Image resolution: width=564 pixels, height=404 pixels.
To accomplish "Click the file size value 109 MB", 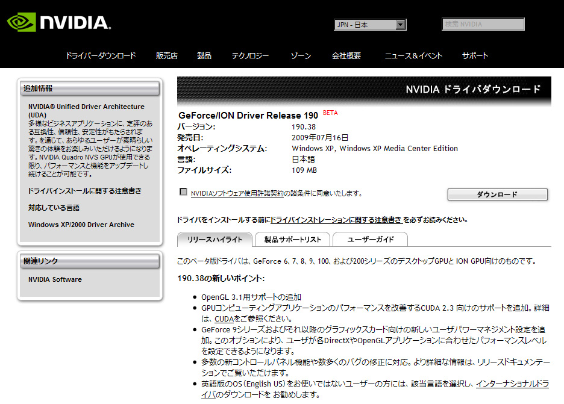I will 304,170.
